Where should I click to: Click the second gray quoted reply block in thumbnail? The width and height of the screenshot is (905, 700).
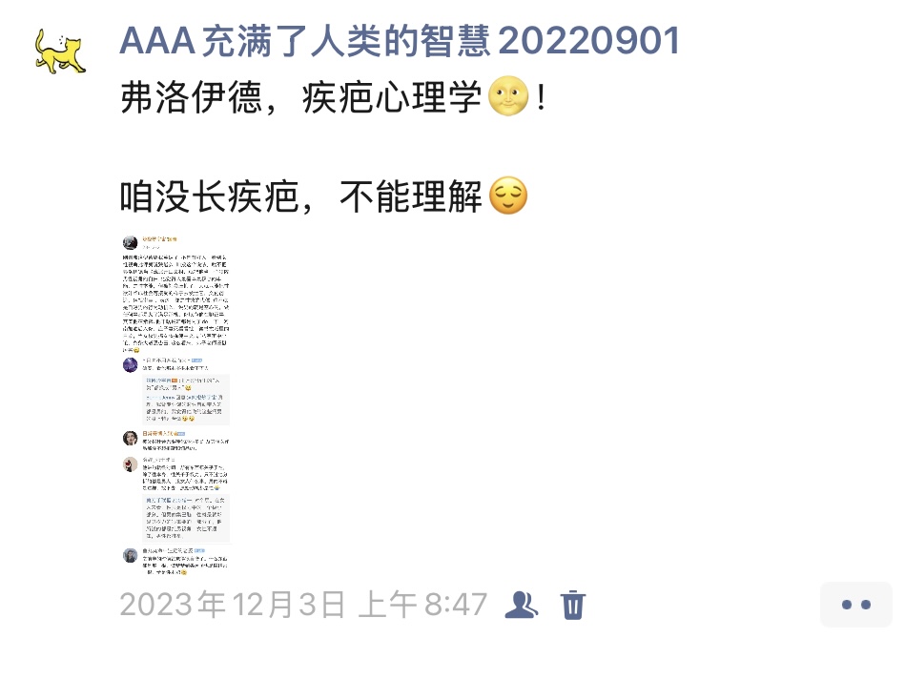tap(186, 518)
